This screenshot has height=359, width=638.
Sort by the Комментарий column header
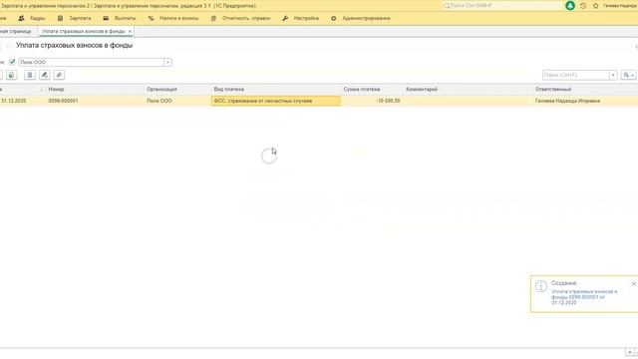point(422,89)
